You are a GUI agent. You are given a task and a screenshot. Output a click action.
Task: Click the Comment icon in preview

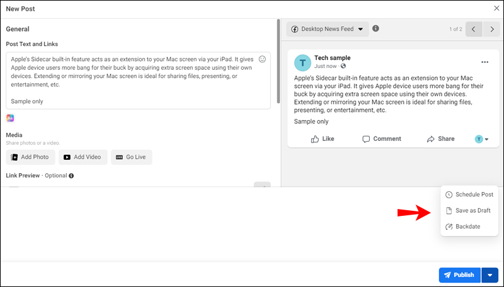coord(367,138)
